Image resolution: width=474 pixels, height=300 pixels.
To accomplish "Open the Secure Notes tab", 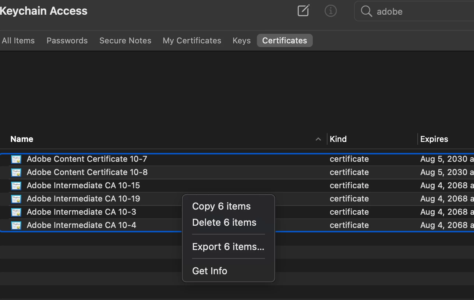I will 125,40.
